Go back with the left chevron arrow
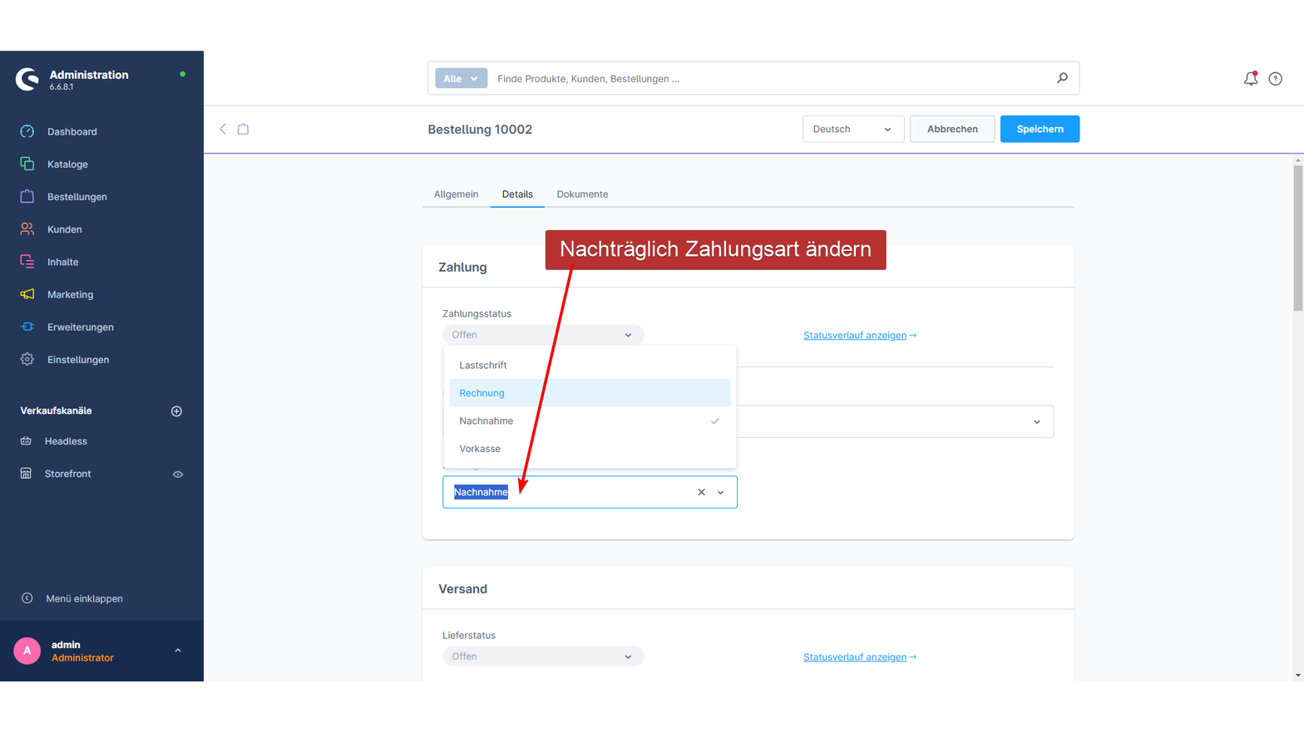Image resolution: width=1304 pixels, height=733 pixels. (x=223, y=129)
